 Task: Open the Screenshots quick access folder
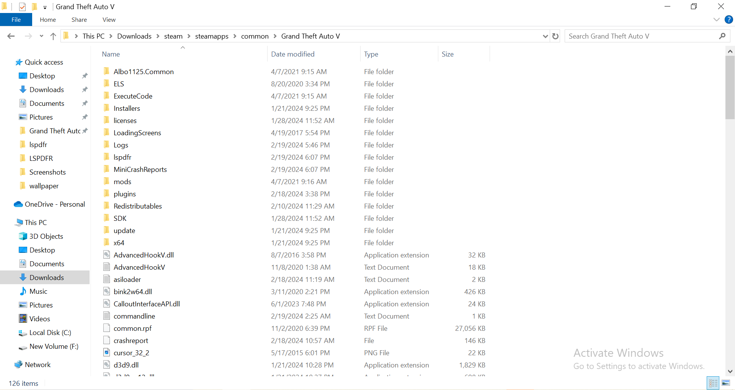tap(47, 172)
